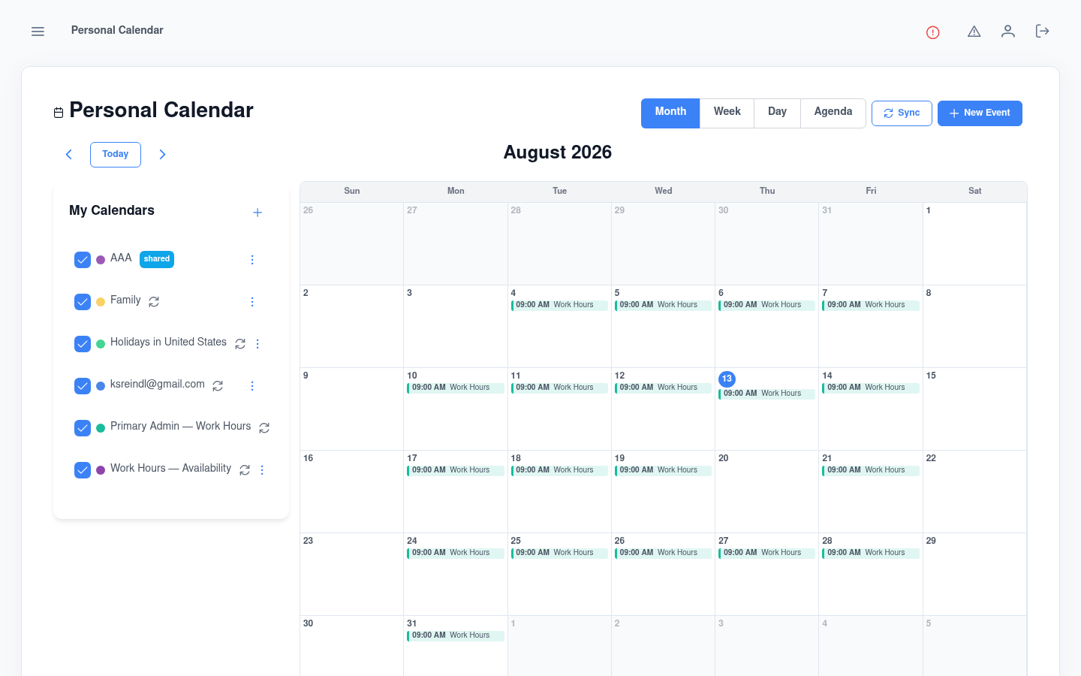Viewport: 1081px width, 676px height.
Task: Open options menu for AAA calendar
Action: click(252, 260)
